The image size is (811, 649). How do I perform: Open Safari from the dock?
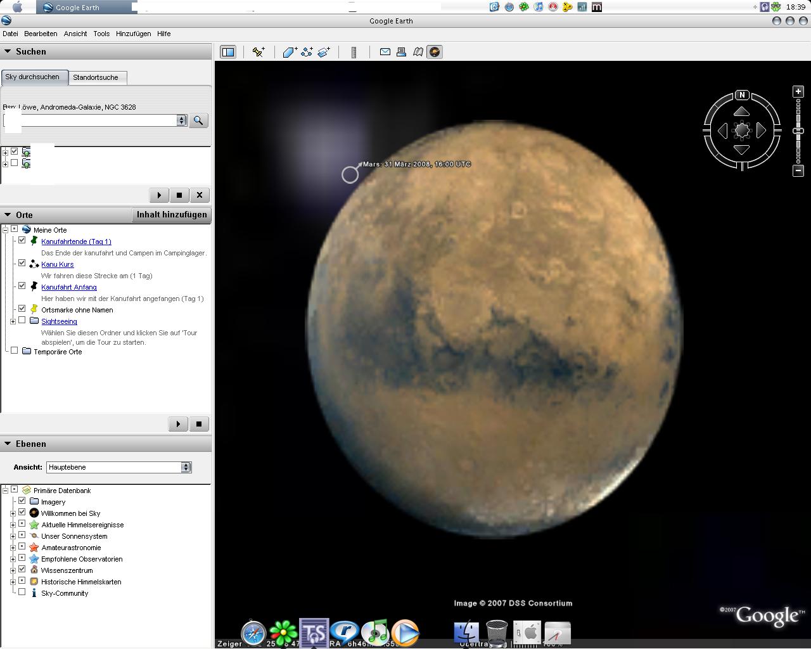(x=253, y=633)
